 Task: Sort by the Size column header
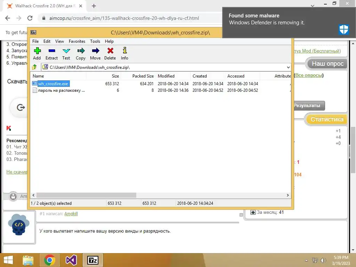(x=103, y=76)
